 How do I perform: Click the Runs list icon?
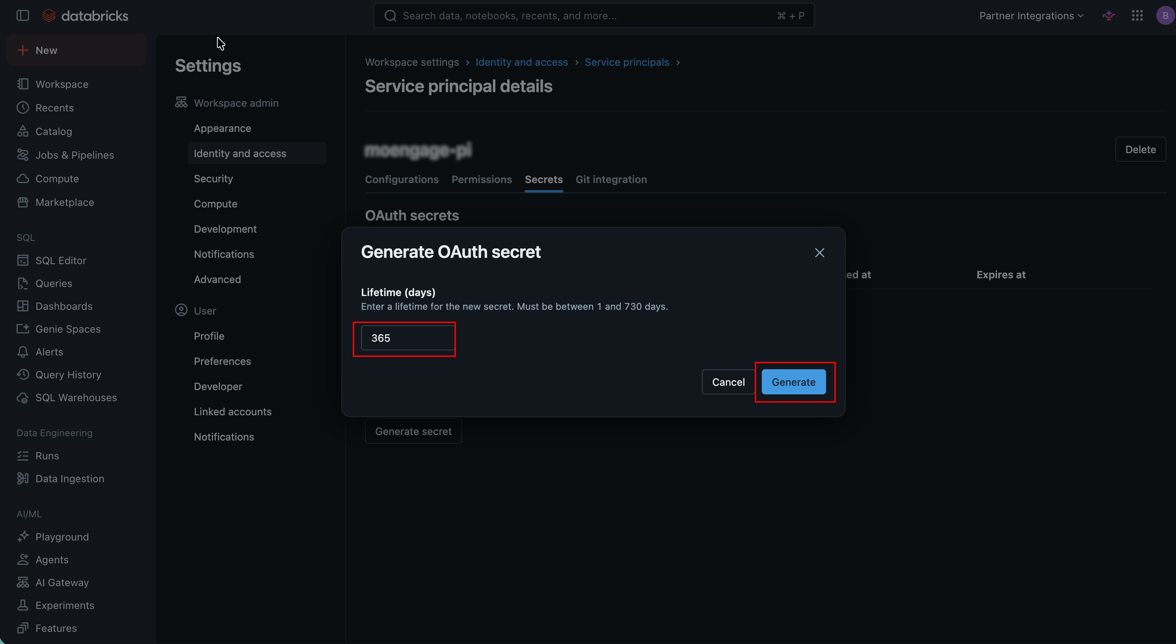23,455
